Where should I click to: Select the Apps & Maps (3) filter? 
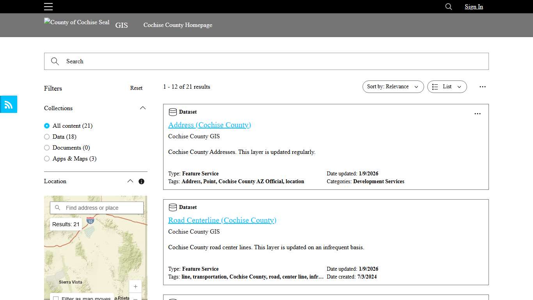pos(47,159)
